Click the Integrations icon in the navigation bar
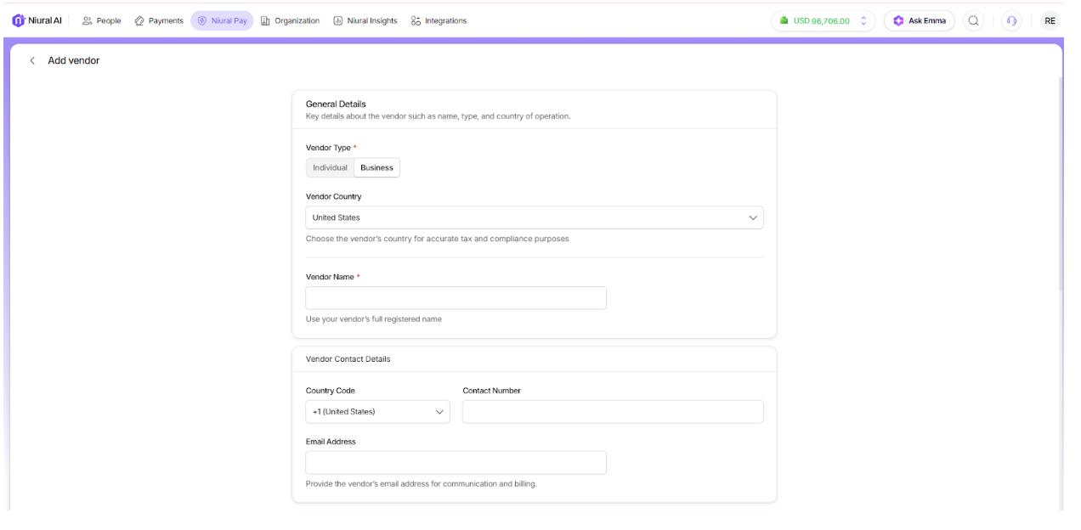 [416, 20]
